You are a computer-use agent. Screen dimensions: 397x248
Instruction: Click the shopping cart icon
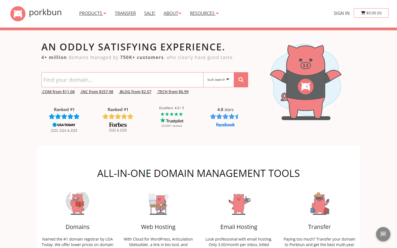click(363, 13)
